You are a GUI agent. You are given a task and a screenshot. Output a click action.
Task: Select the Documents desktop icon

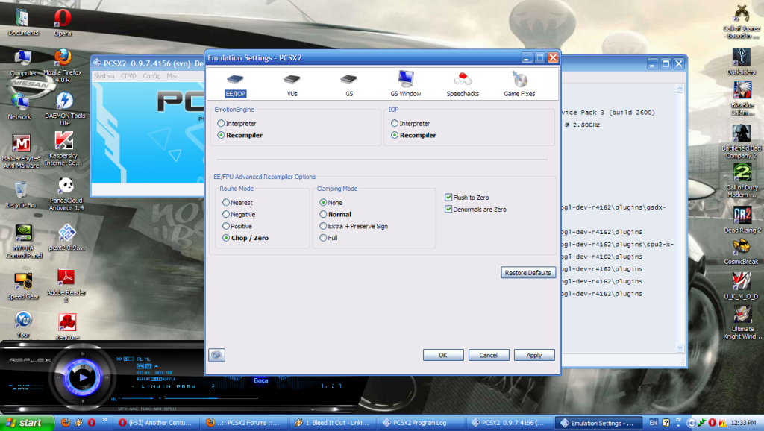click(23, 22)
